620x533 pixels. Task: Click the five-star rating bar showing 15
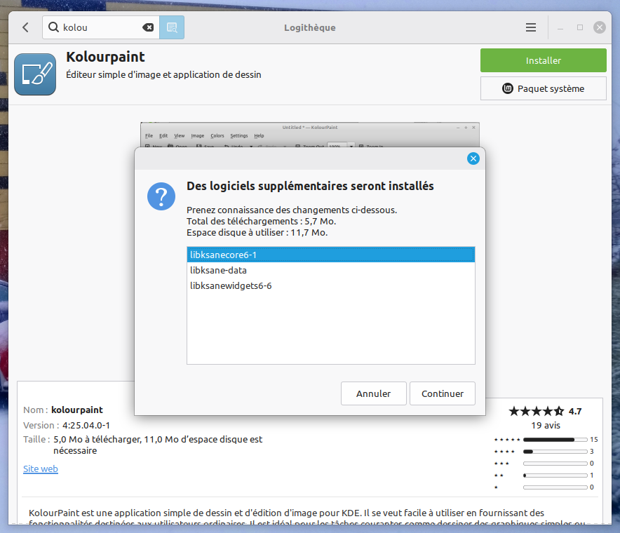click(x=554, y=440)
